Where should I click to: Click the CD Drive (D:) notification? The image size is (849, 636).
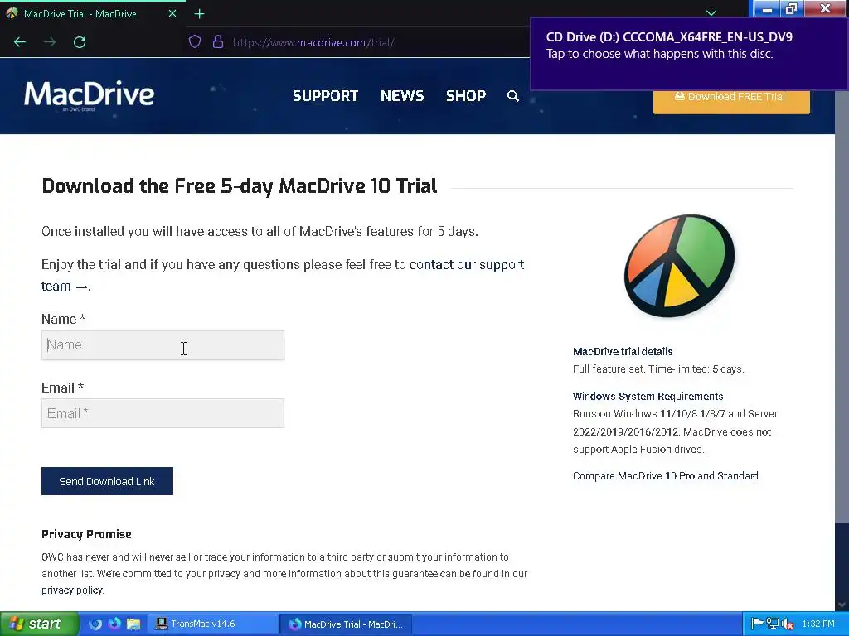click(x=689, y=54)
